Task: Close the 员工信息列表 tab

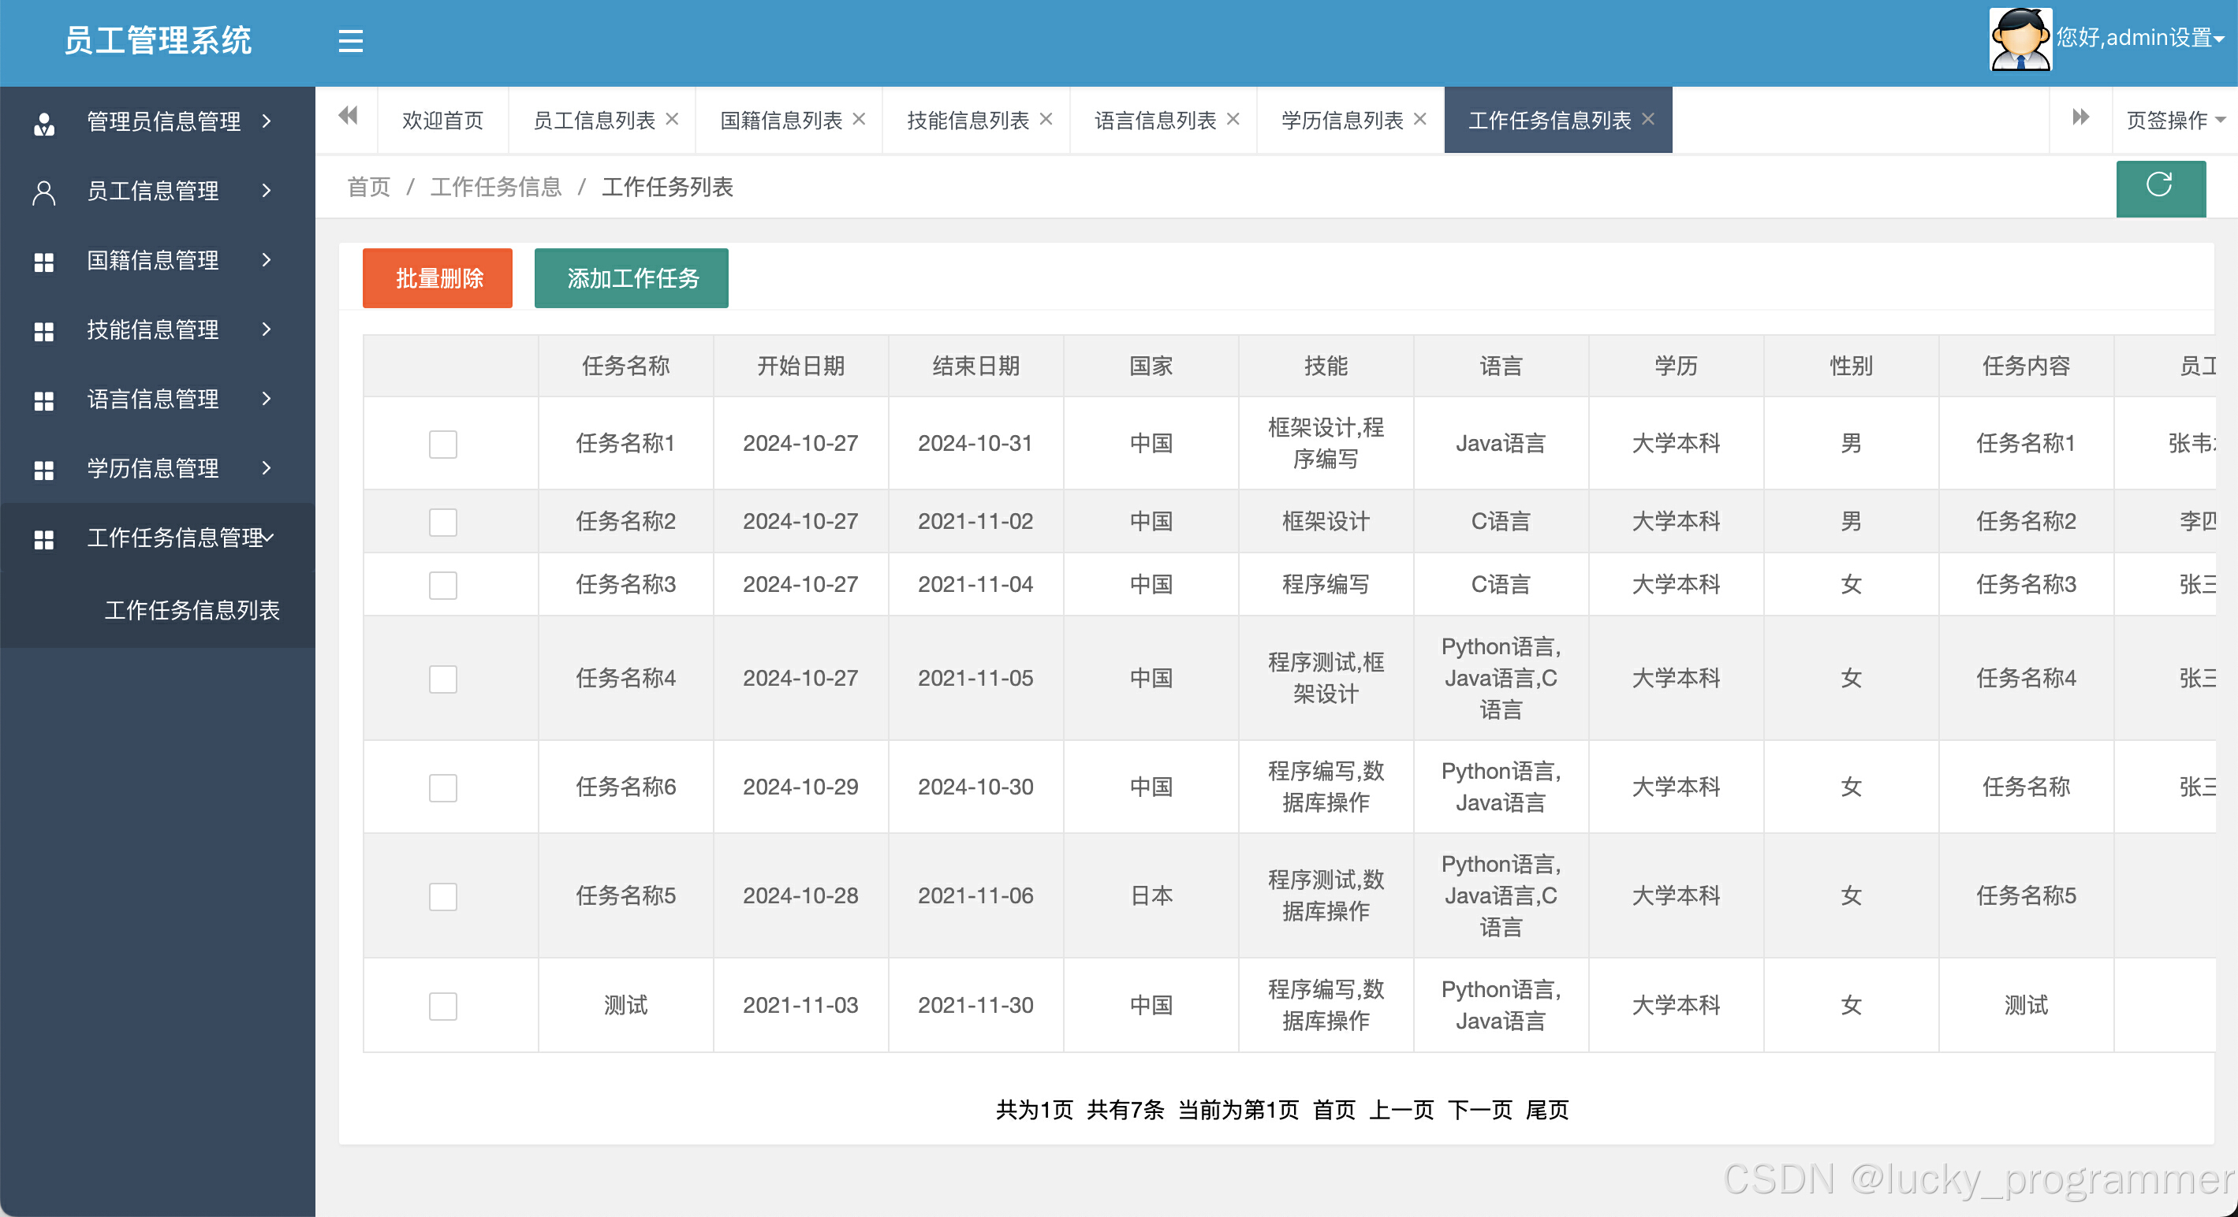Action: (673, 119)
